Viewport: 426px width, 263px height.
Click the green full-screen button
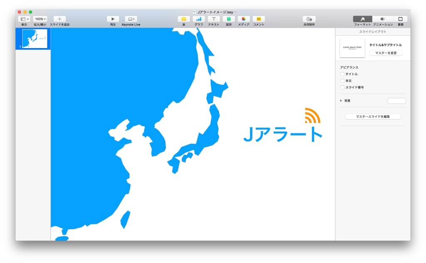tap(30, 12)
